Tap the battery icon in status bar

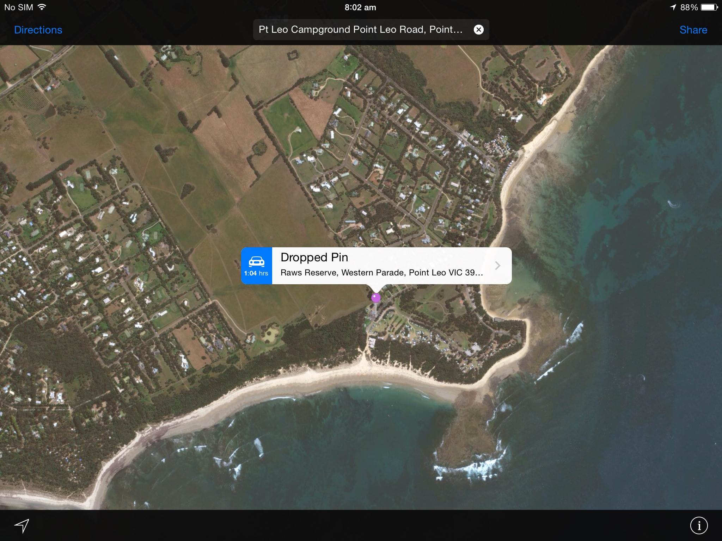[x=709, y=7]
